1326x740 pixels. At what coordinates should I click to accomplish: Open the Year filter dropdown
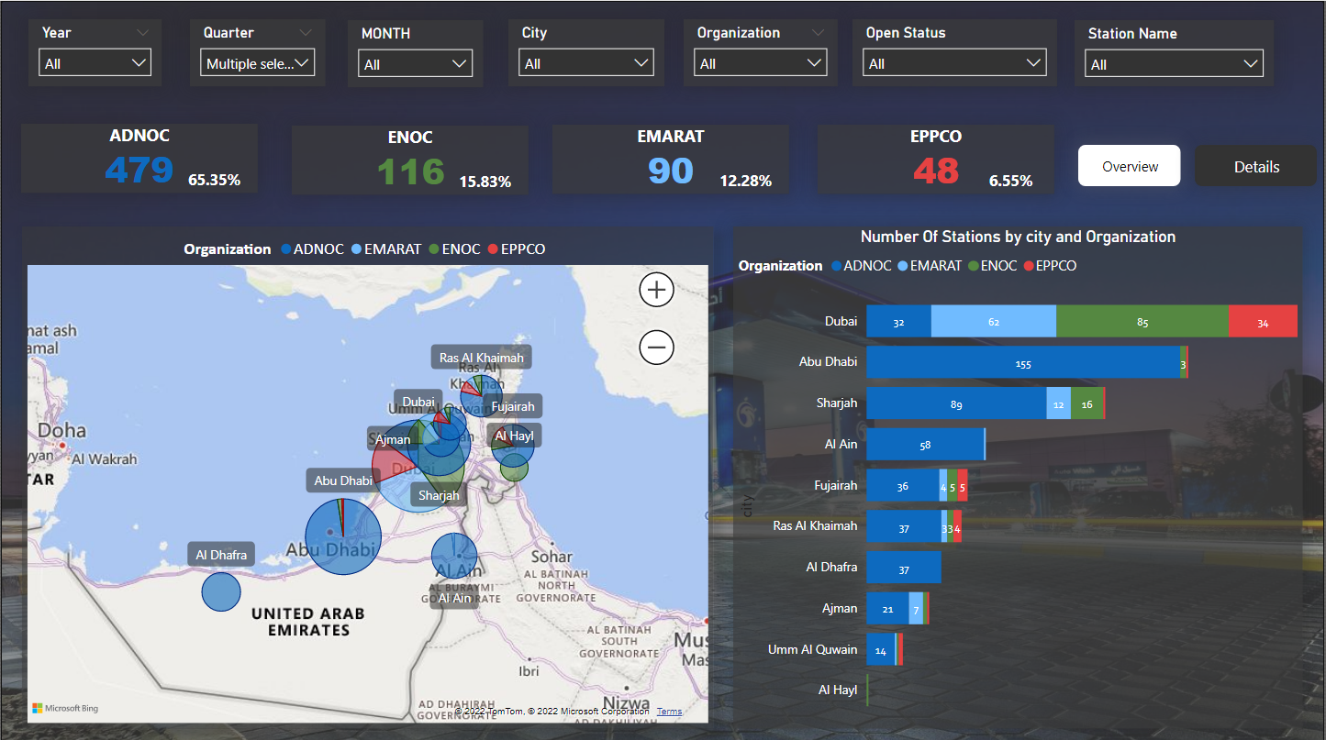pyautogui.click(x=95, y=63)
